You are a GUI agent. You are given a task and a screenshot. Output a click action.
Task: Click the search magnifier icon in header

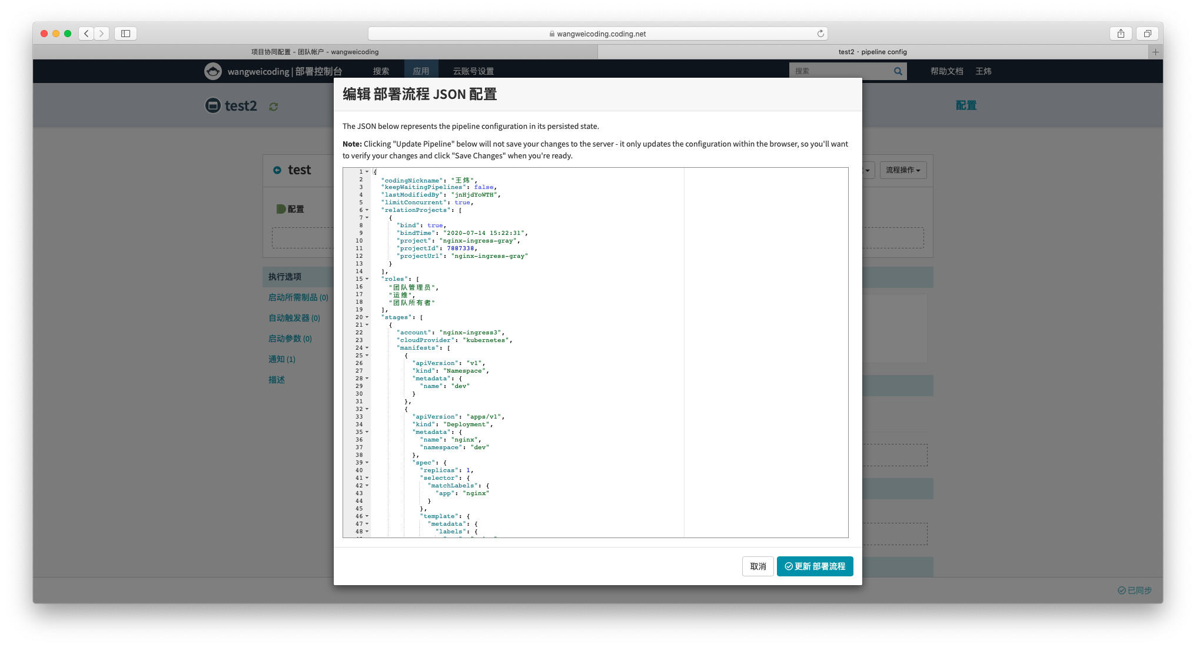click(x=898, y=71)
